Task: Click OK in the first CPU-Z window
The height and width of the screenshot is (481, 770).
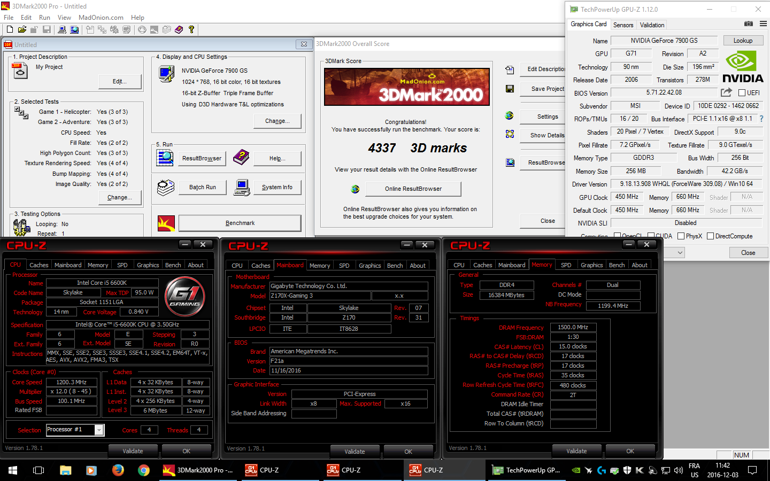Action: 186,451
